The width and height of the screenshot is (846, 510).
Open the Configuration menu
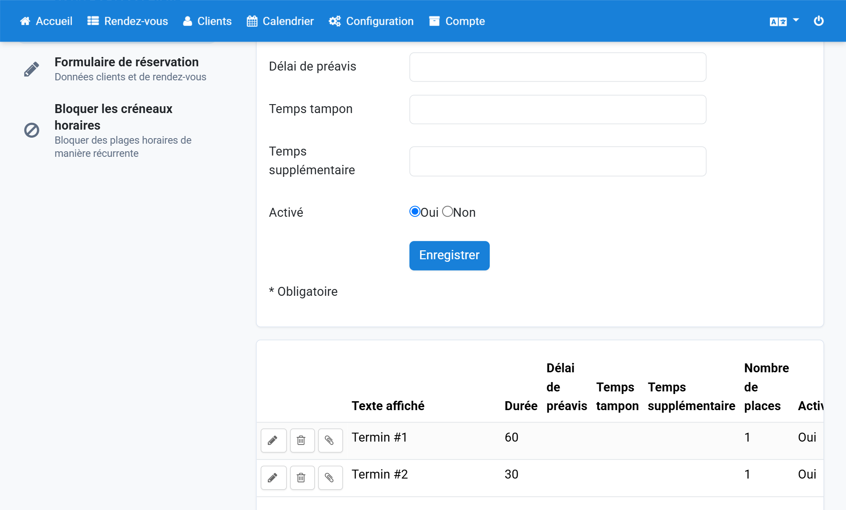371,21
